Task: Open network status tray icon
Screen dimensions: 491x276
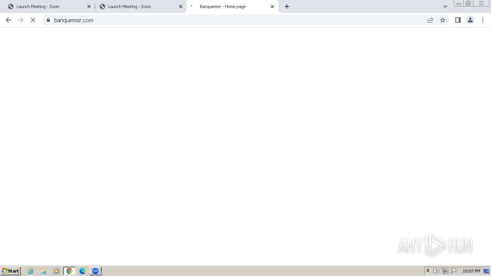Action: point(445,271)
